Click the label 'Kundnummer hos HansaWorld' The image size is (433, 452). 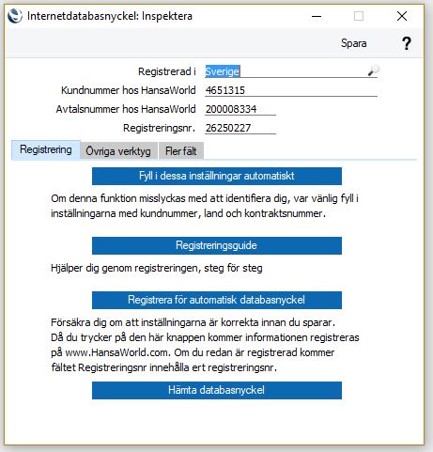pyautogui.click(x=129, y=90)
